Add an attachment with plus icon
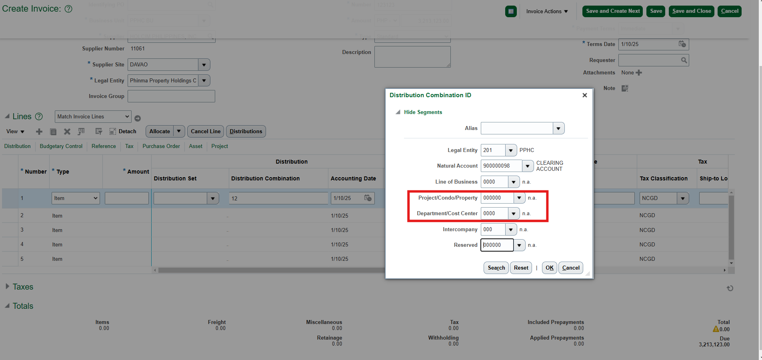Viewport: 762px width, 360px height. pos(639,73)
